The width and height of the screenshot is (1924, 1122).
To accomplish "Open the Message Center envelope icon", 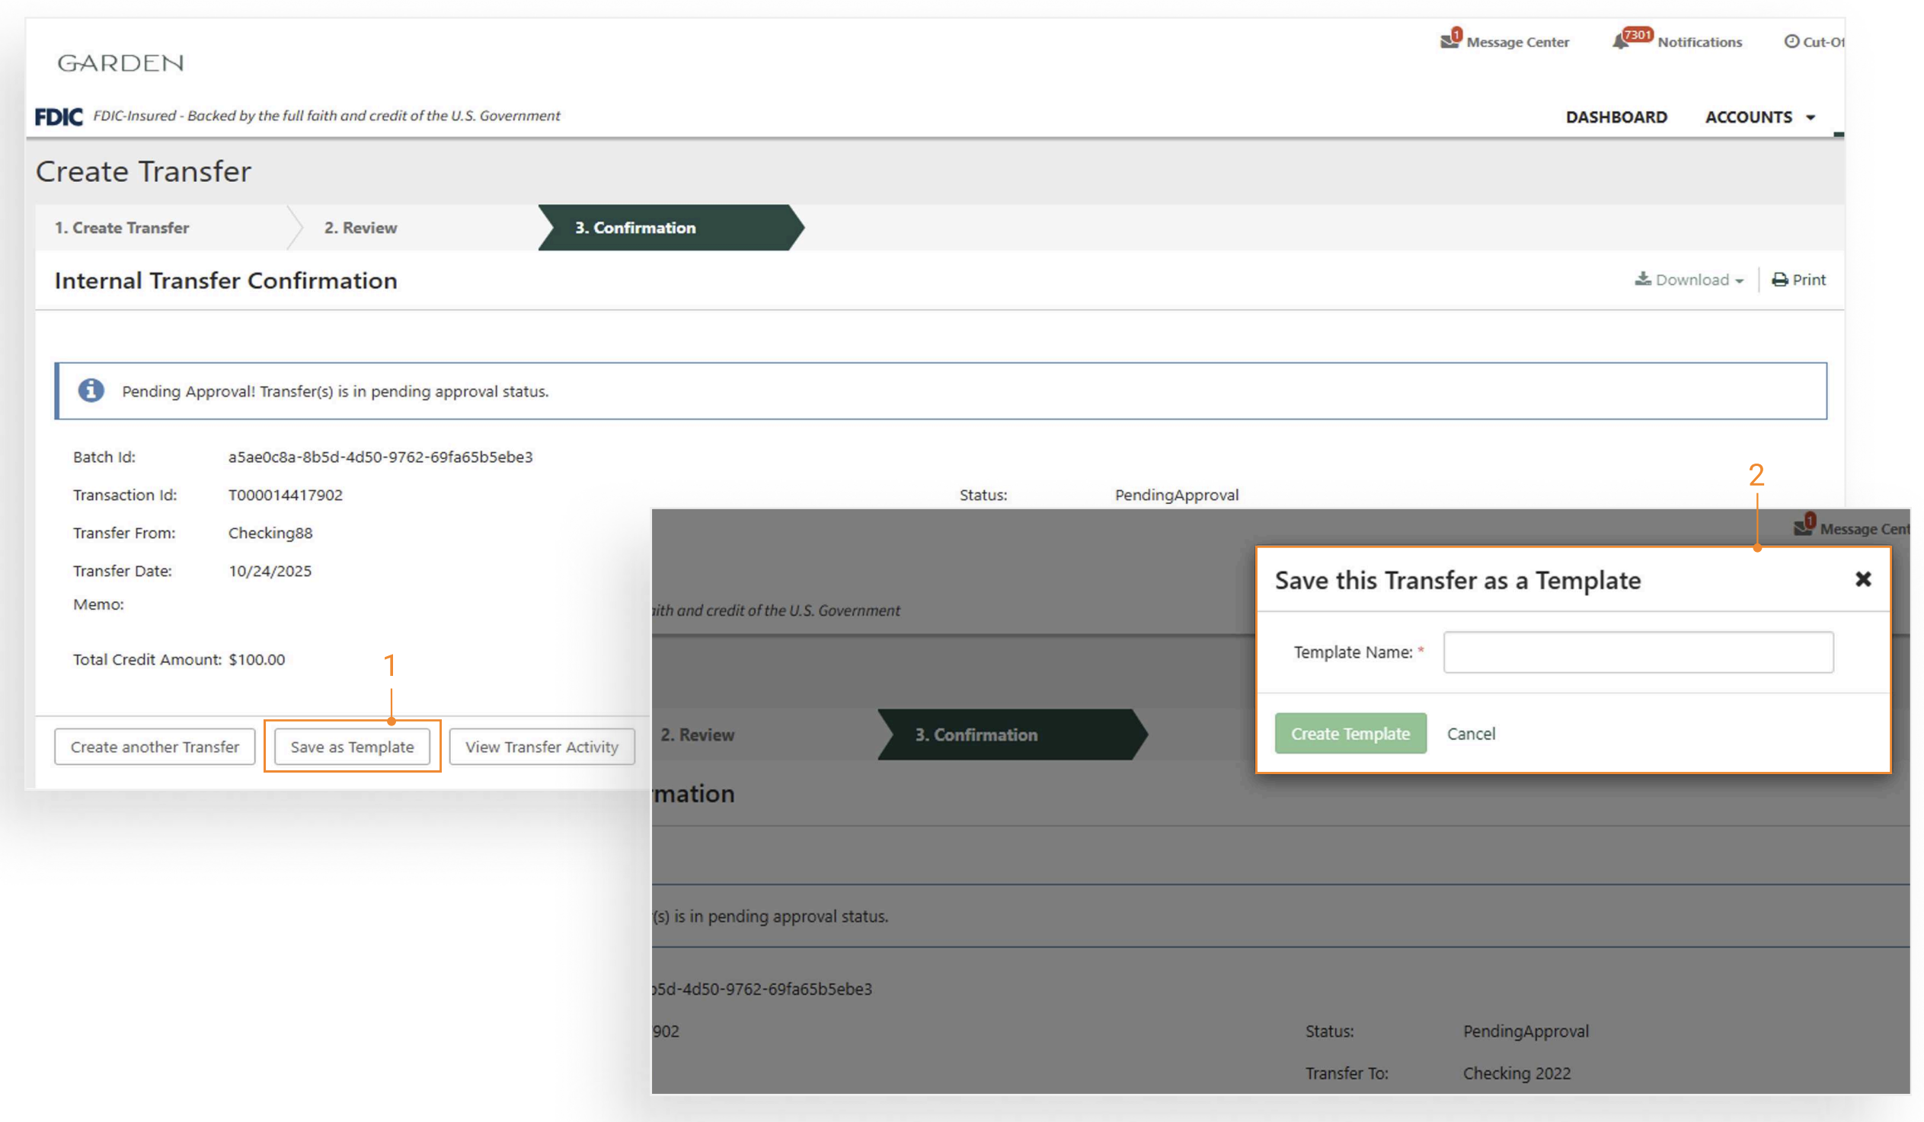I will (x=1449, y=41).
